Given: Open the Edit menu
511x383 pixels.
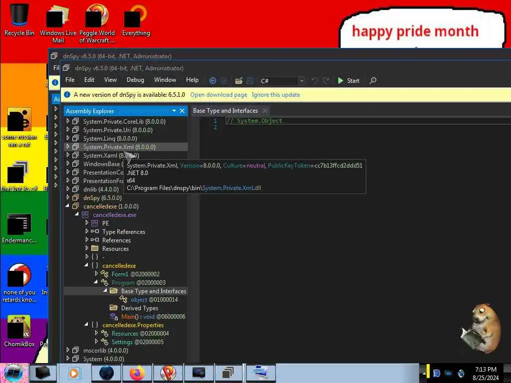Looking at the screenshot, I should click(89, 80).
